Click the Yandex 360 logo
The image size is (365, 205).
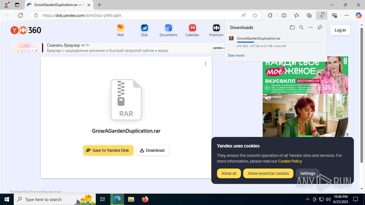tap(26, 30)
